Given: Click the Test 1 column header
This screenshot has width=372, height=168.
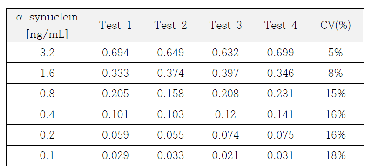Looking at the screenshot, I should point(115,26).
